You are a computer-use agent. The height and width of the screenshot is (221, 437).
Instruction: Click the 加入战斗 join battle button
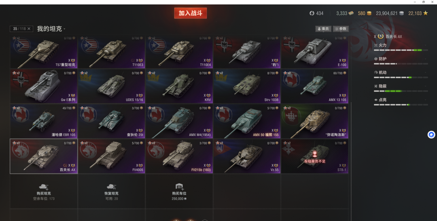[190, 13]
